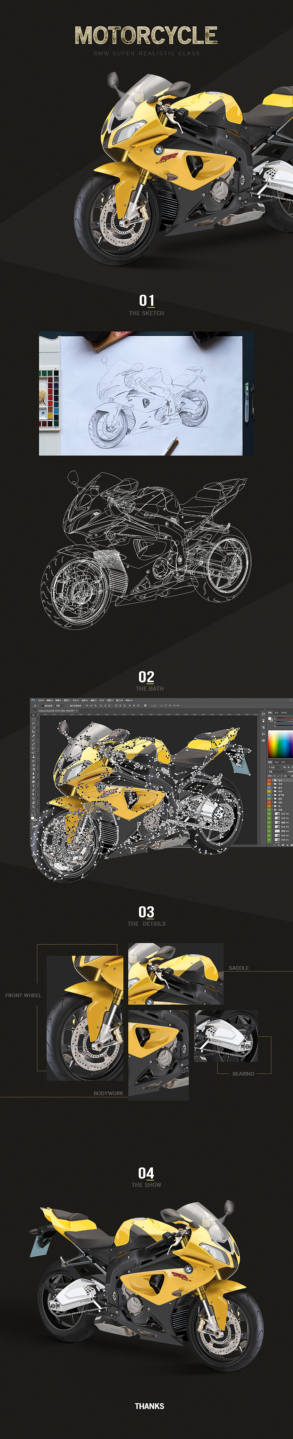The width and height of the screenshot is (293, 1439).
Task: Expand the 排气管 layer group
Action: [272, 795]
